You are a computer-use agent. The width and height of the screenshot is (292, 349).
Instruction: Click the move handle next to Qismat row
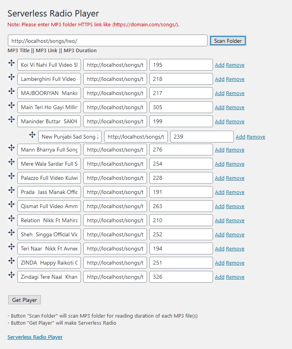11,205
